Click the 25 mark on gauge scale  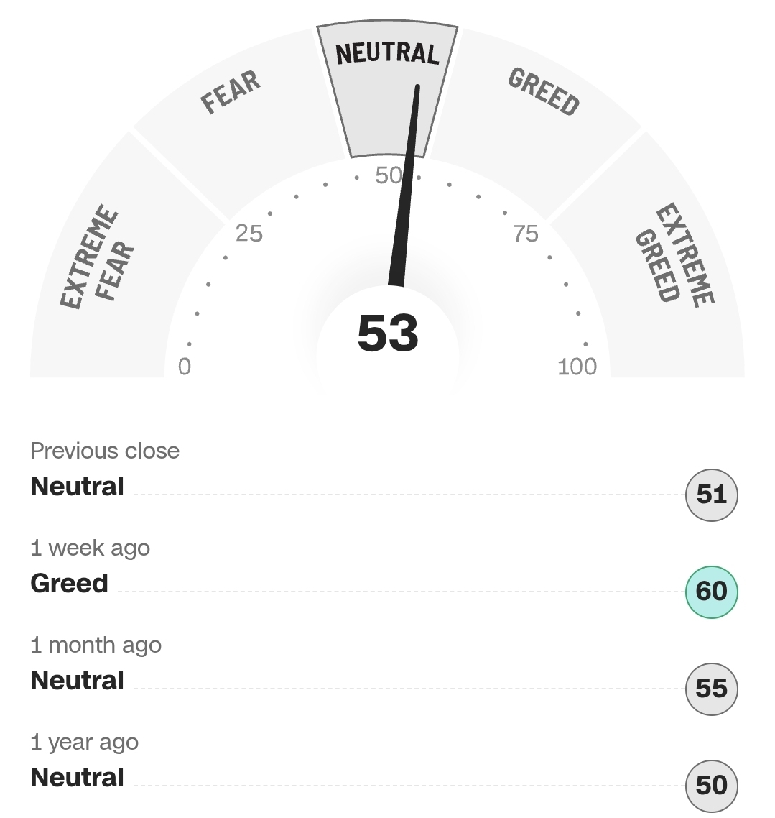(x=249, y=233)
